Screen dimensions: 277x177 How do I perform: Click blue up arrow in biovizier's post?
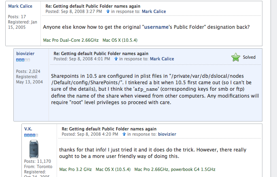116,59
